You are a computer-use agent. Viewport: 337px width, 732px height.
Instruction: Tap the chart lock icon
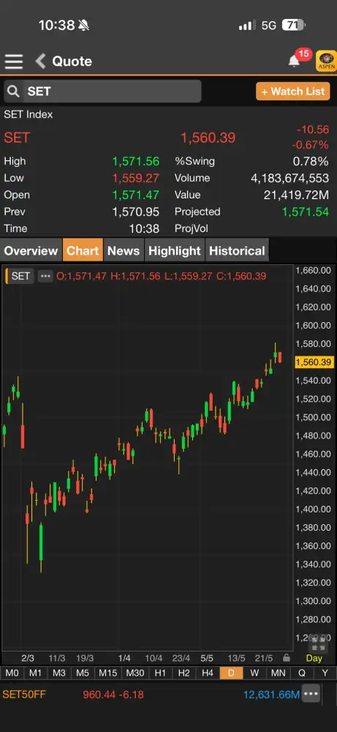click(287, 658)
